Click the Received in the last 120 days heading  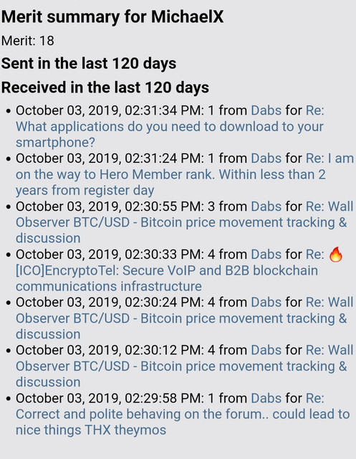105,87
